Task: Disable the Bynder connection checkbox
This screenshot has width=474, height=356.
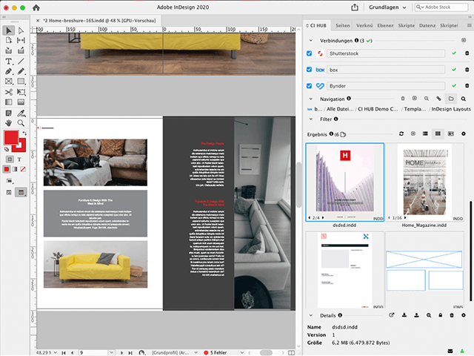Action: (x=310, y=86)
